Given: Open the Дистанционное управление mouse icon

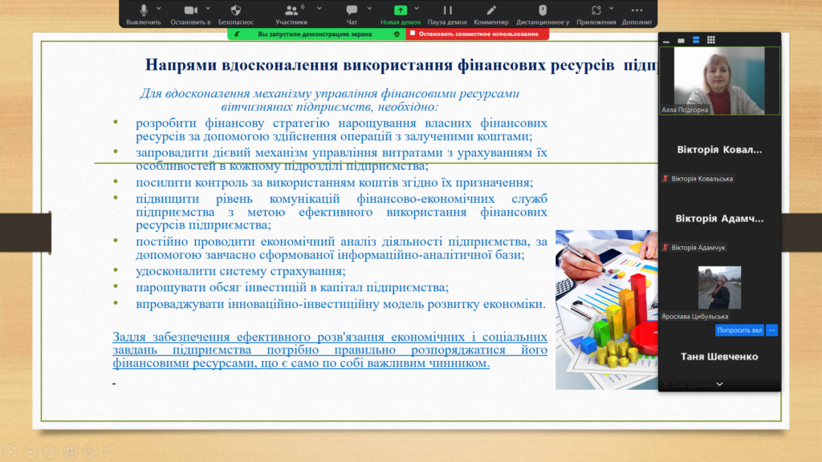Looking at the screenshot, I should click(543, 14).
